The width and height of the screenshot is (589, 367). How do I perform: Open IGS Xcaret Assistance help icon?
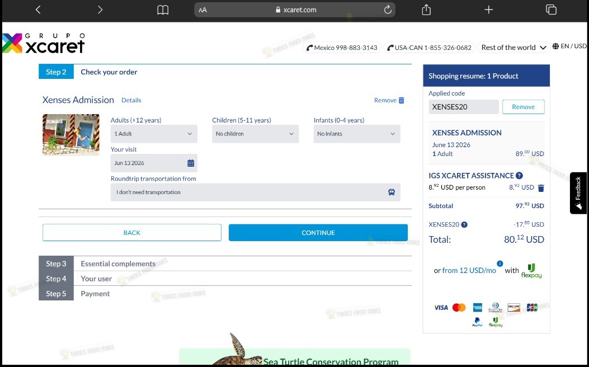click(519, 176)
